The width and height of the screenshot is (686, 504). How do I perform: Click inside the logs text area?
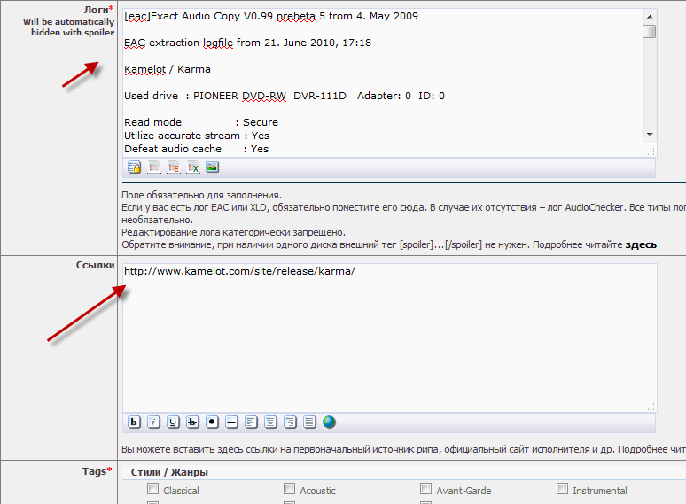383,82
